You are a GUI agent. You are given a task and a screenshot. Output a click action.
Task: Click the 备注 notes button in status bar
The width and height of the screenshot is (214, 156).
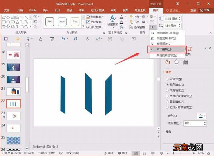109,153
